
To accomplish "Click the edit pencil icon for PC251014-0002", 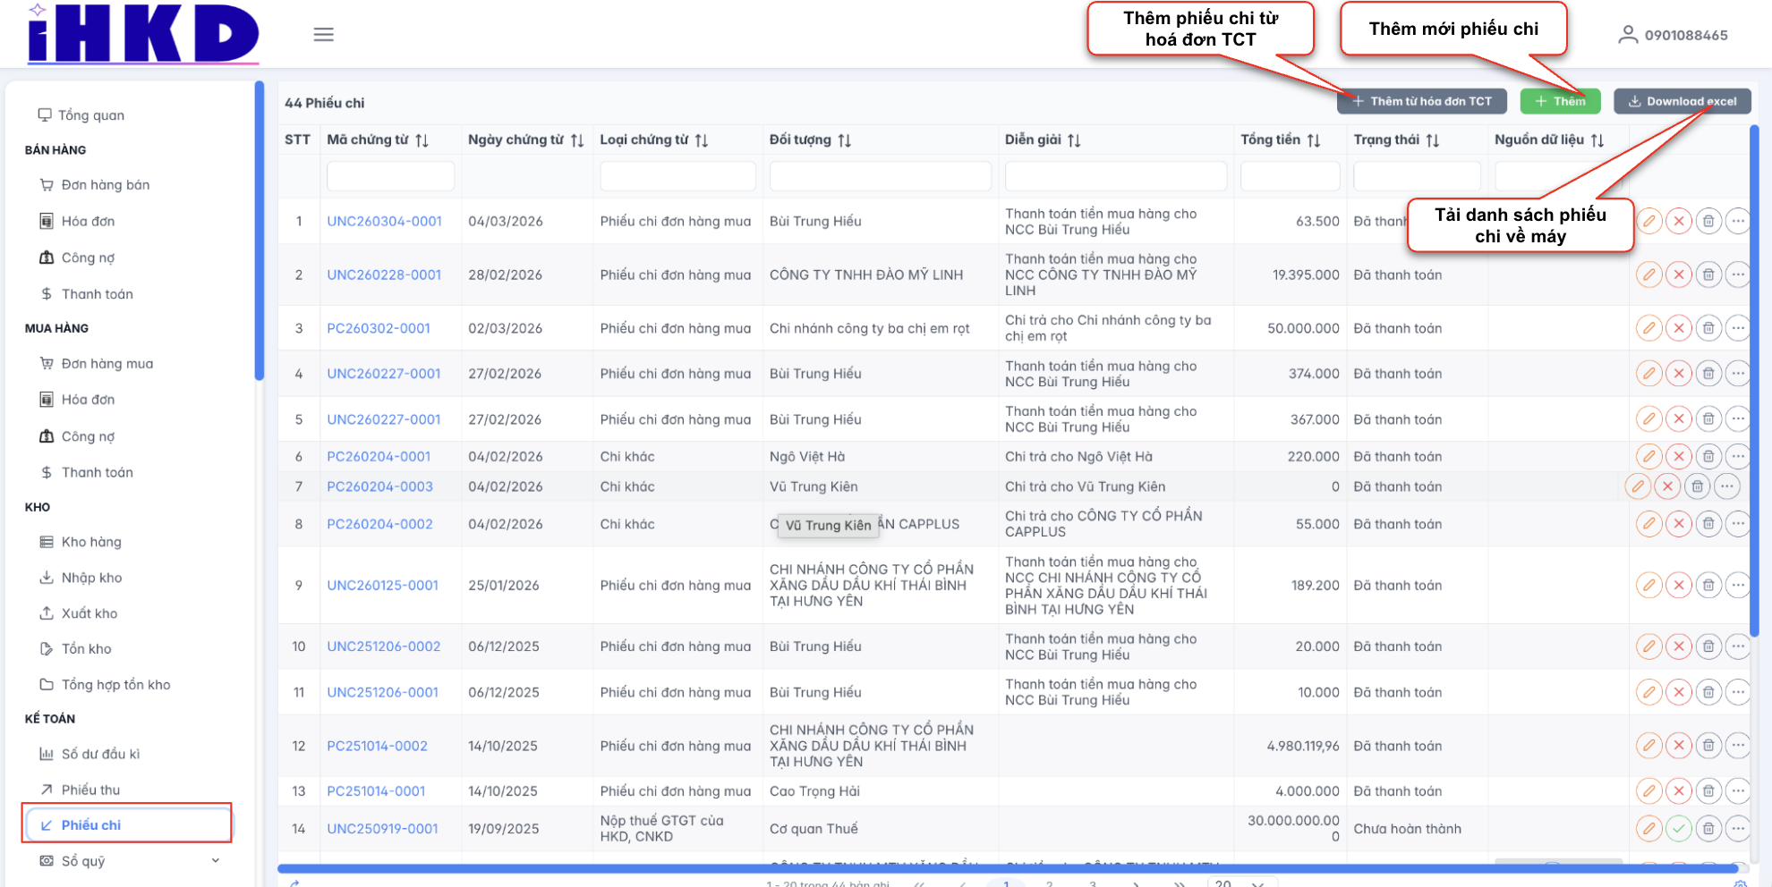I will coord(1648,745).
